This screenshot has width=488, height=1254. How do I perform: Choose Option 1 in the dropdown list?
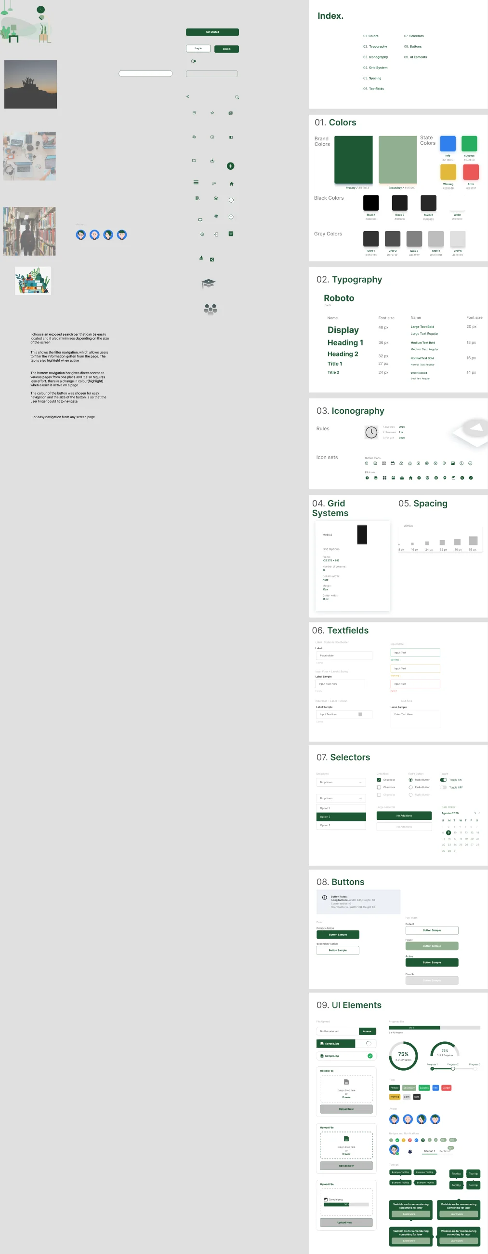click(x=341, y=808)
